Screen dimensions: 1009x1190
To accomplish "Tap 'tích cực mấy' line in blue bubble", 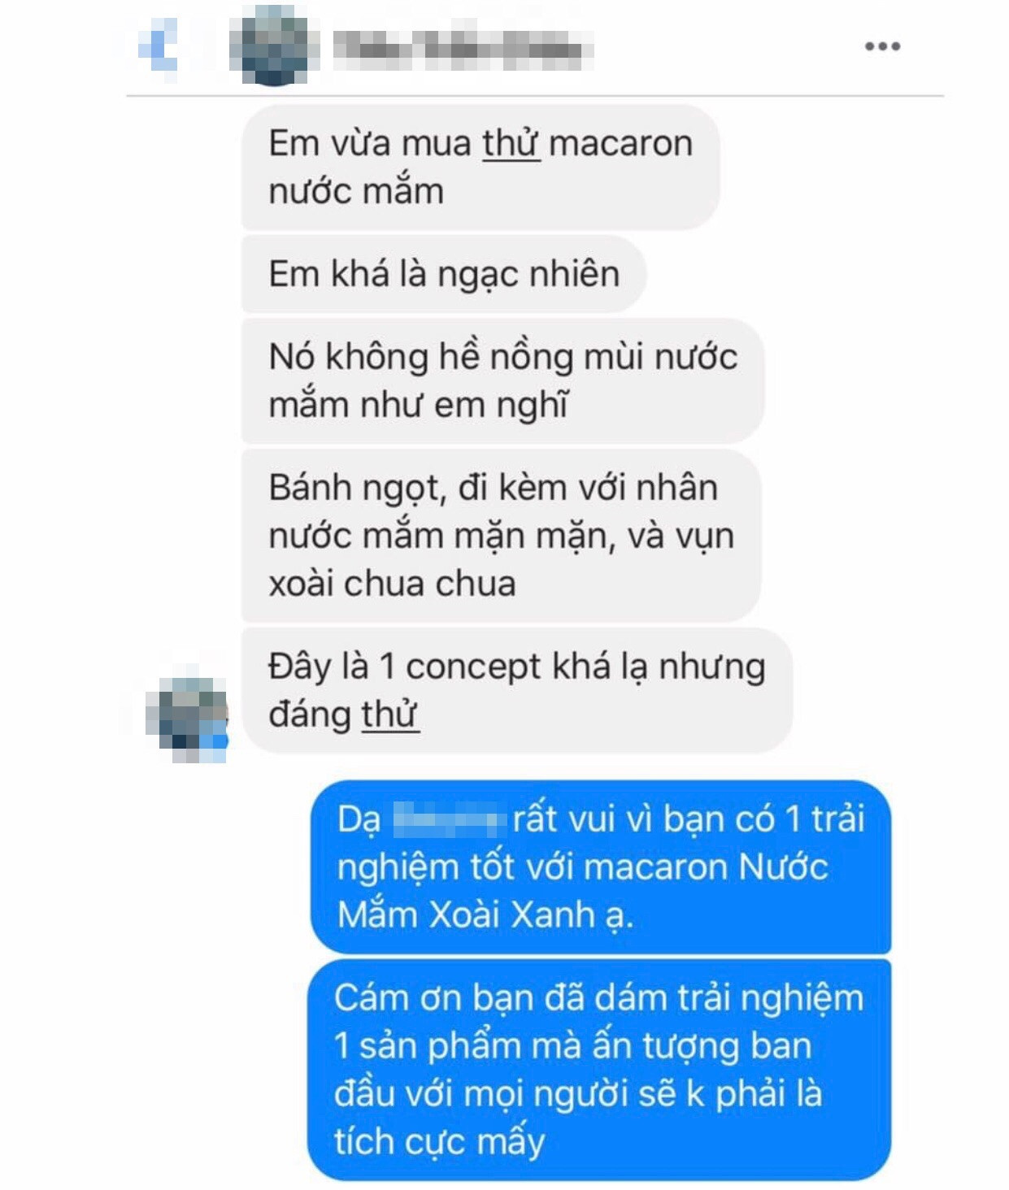I will coord(439,1141).
